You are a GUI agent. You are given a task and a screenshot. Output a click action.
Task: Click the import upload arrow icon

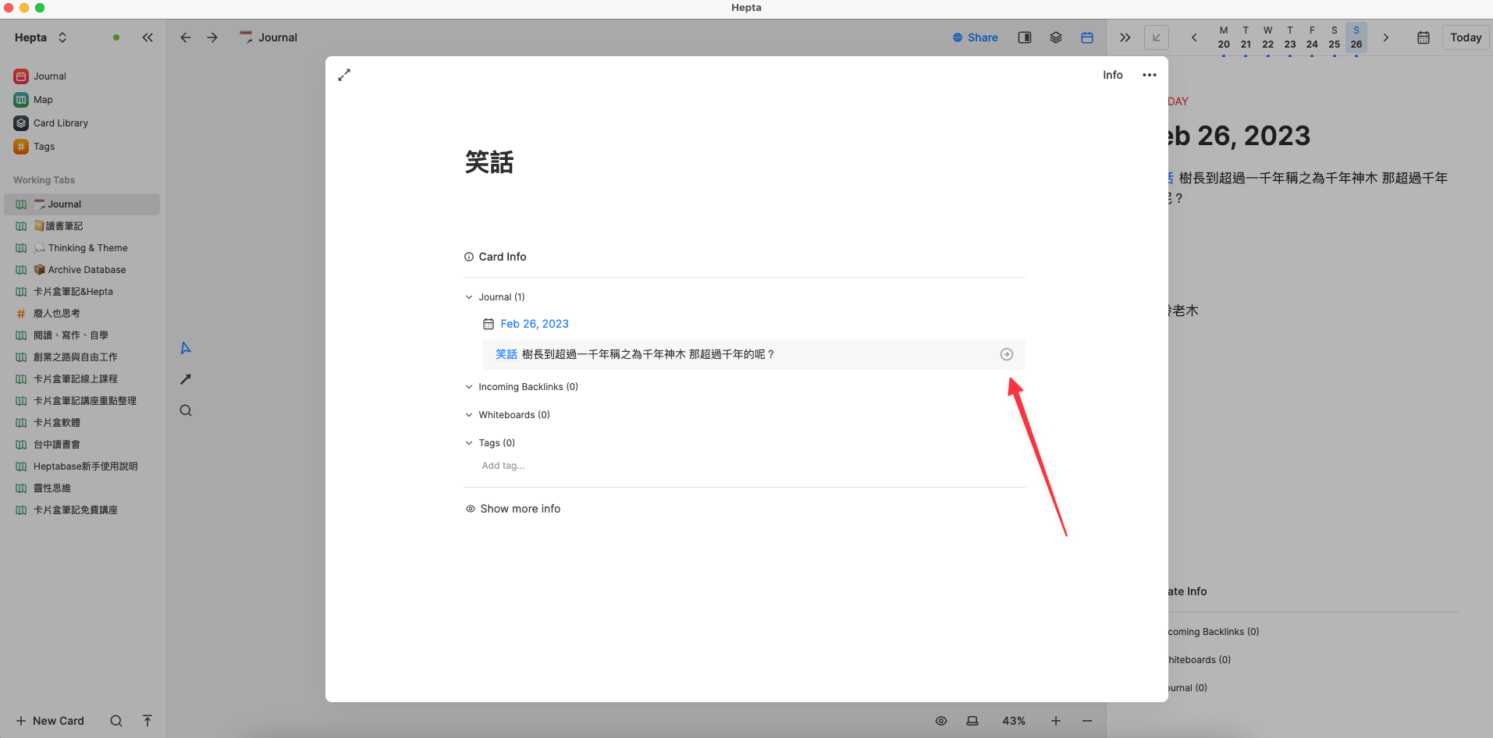(148, 721)
